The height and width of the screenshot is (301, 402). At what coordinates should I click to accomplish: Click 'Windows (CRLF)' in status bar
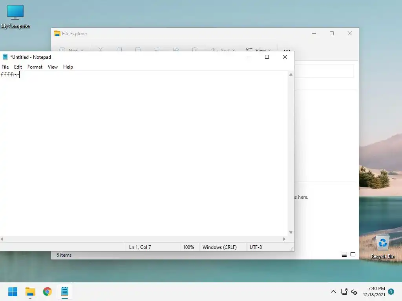pos(219,247)
